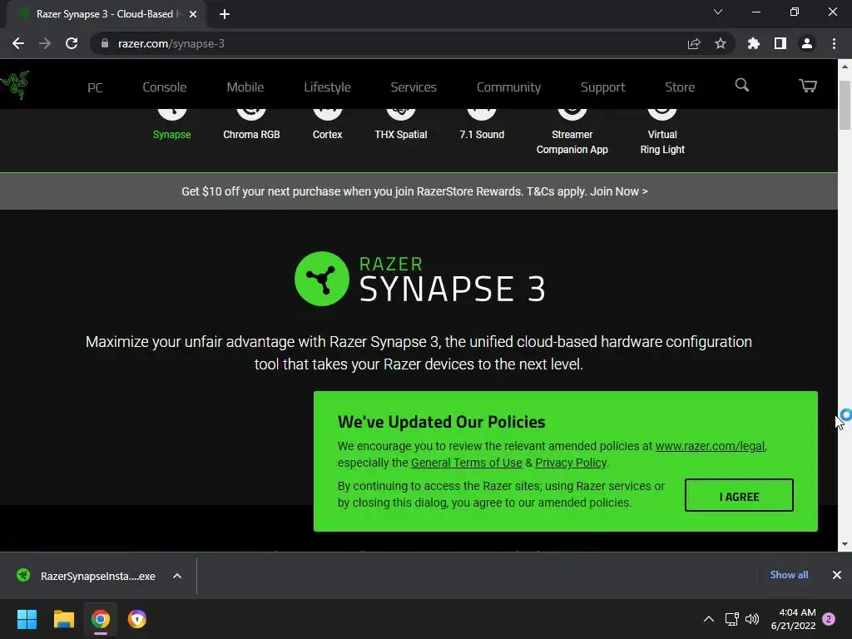
Task: Open the Store navigation menu
Action: click(680, 87)
